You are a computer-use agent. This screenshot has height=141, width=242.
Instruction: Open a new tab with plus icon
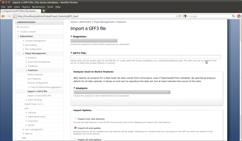44,11
